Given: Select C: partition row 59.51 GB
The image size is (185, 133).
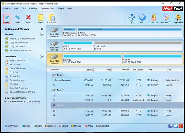Looking at the screenshot, I should click(x=117, y=85).
